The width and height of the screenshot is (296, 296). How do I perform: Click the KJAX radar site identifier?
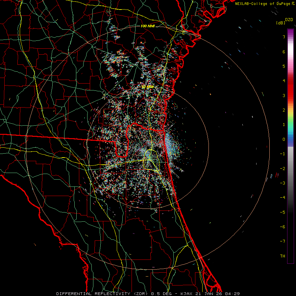point(186,294)
